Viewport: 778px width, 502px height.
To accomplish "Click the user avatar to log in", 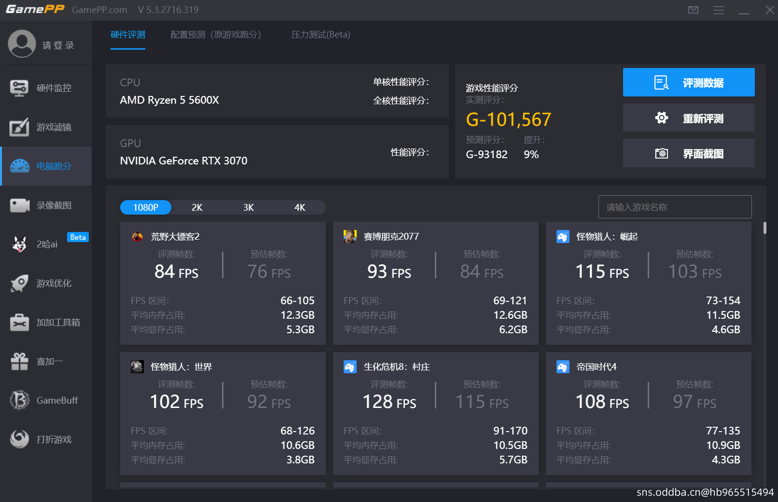I will coord(22,44).
